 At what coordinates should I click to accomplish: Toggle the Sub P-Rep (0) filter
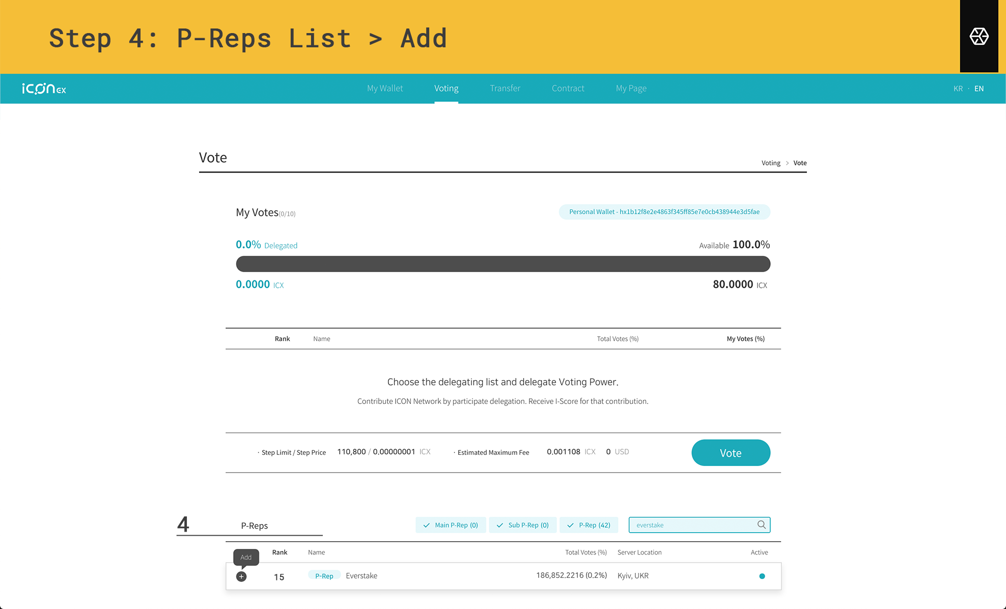(x=523, y=525)
